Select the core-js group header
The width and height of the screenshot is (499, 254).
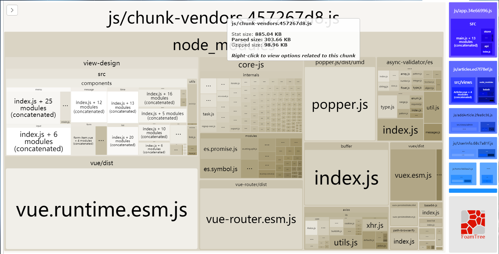tap(251, 65)
